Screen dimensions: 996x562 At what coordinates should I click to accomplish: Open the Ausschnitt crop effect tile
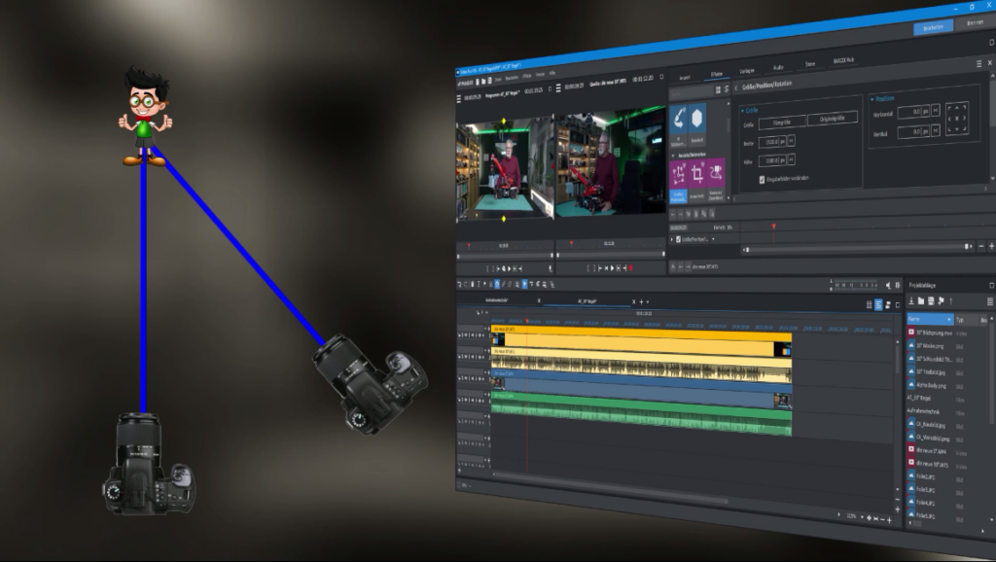point(696,180)
